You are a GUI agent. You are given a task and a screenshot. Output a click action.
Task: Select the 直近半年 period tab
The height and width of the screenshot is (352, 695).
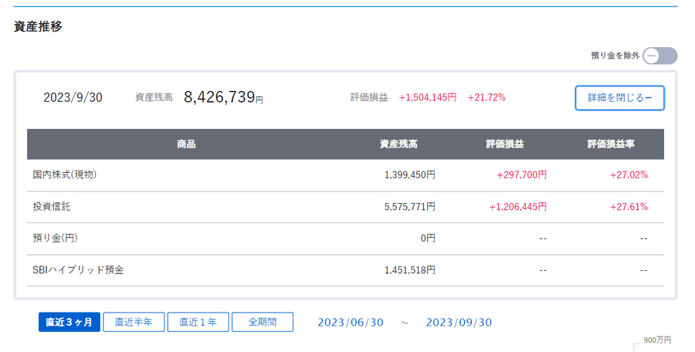134,322
